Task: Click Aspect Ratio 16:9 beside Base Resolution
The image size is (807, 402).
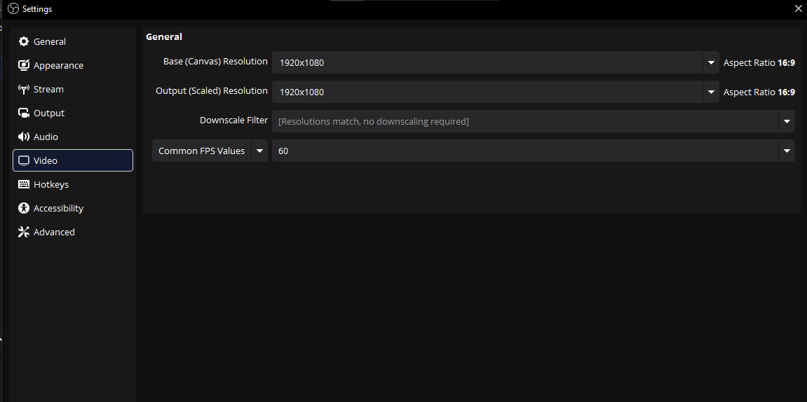Action: [759, 63]
